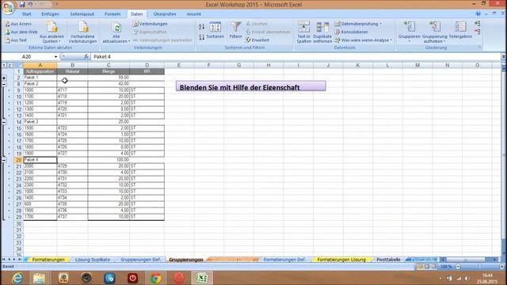This screenshot has height=285, width=507.
Task: Import data with Aus dem Web
Action: point(21,32)
